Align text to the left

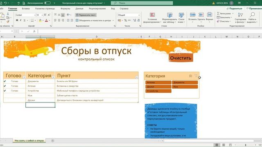pos(55,20)
